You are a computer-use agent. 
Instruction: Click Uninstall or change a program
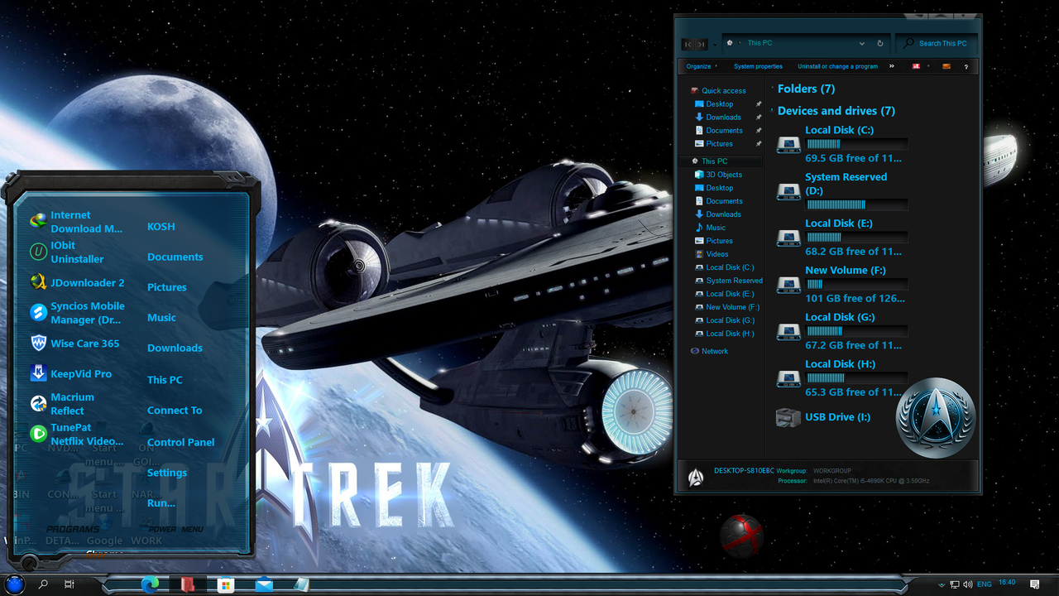click(x=837, y=66)
